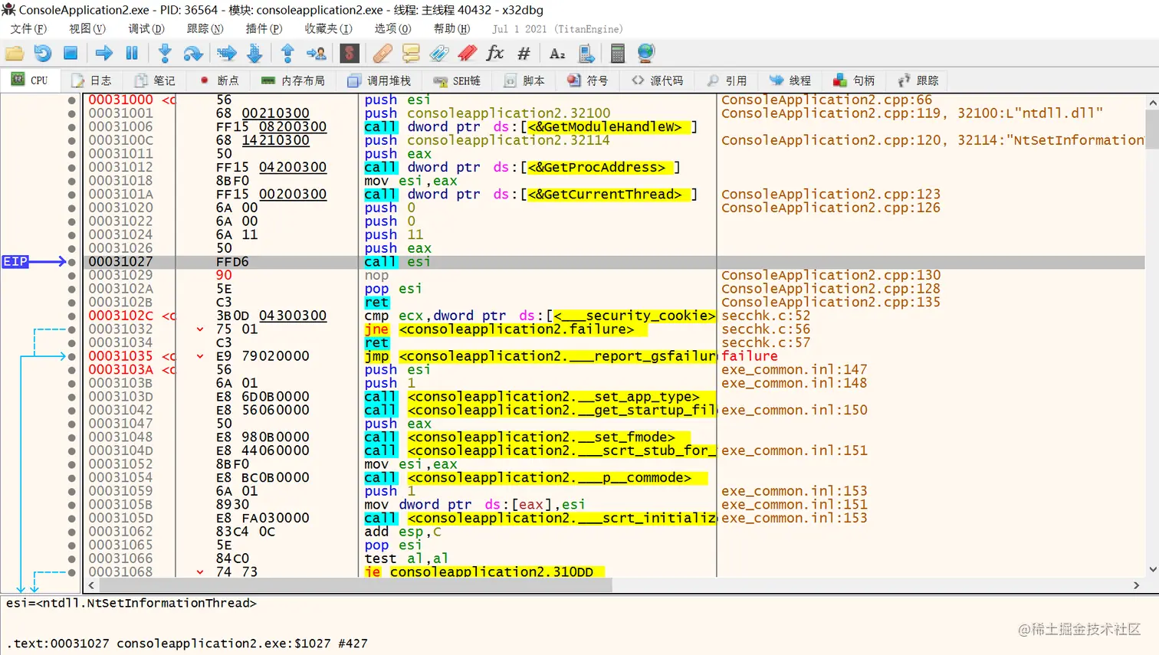
Task: Open the 调试(D) debug menu
Action: pyautogui.click(x=146, y=29)
